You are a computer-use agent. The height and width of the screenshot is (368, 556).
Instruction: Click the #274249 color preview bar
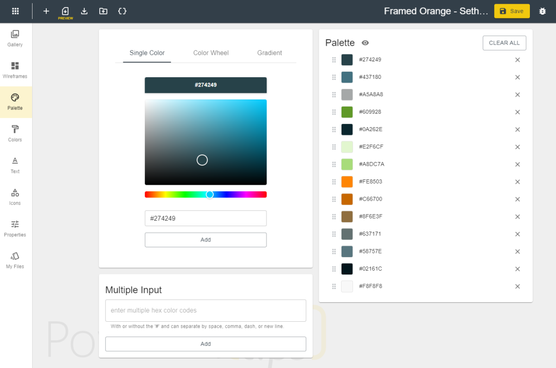[x=206, y=85]
